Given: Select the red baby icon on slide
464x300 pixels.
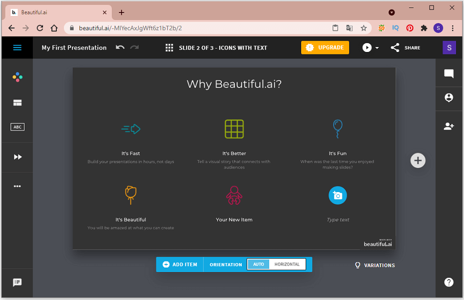Looking at the screenshot, I should (234, 195).
